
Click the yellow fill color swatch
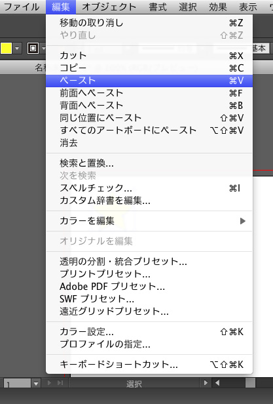click(6, 48)
